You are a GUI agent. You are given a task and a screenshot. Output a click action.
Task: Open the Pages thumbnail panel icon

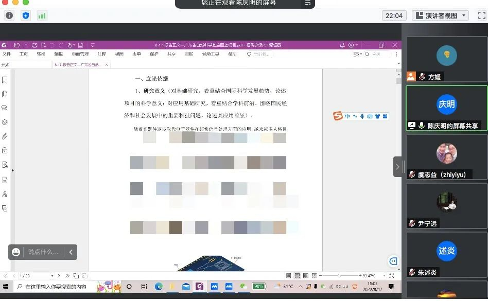[5, 94]
